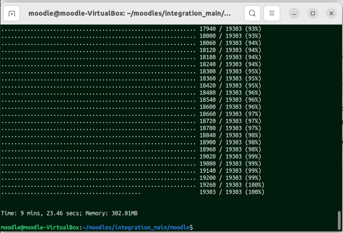Click the terminal window title text
343x233 pixels.
coord(130,13)
